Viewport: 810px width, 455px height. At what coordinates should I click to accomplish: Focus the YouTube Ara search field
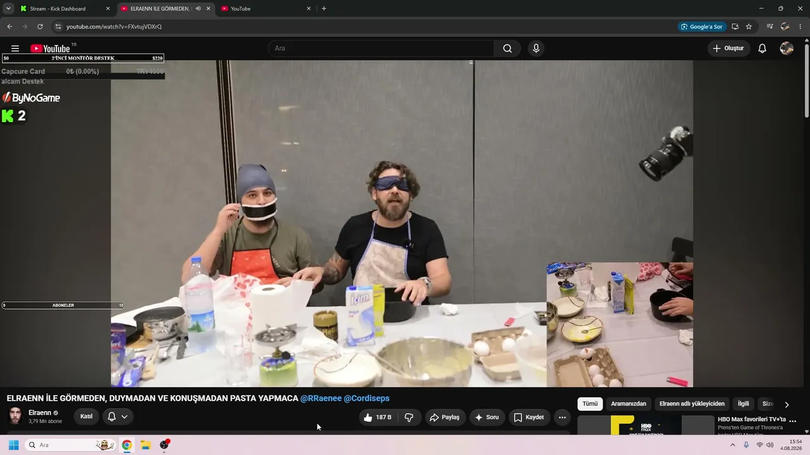click(382, 49)
